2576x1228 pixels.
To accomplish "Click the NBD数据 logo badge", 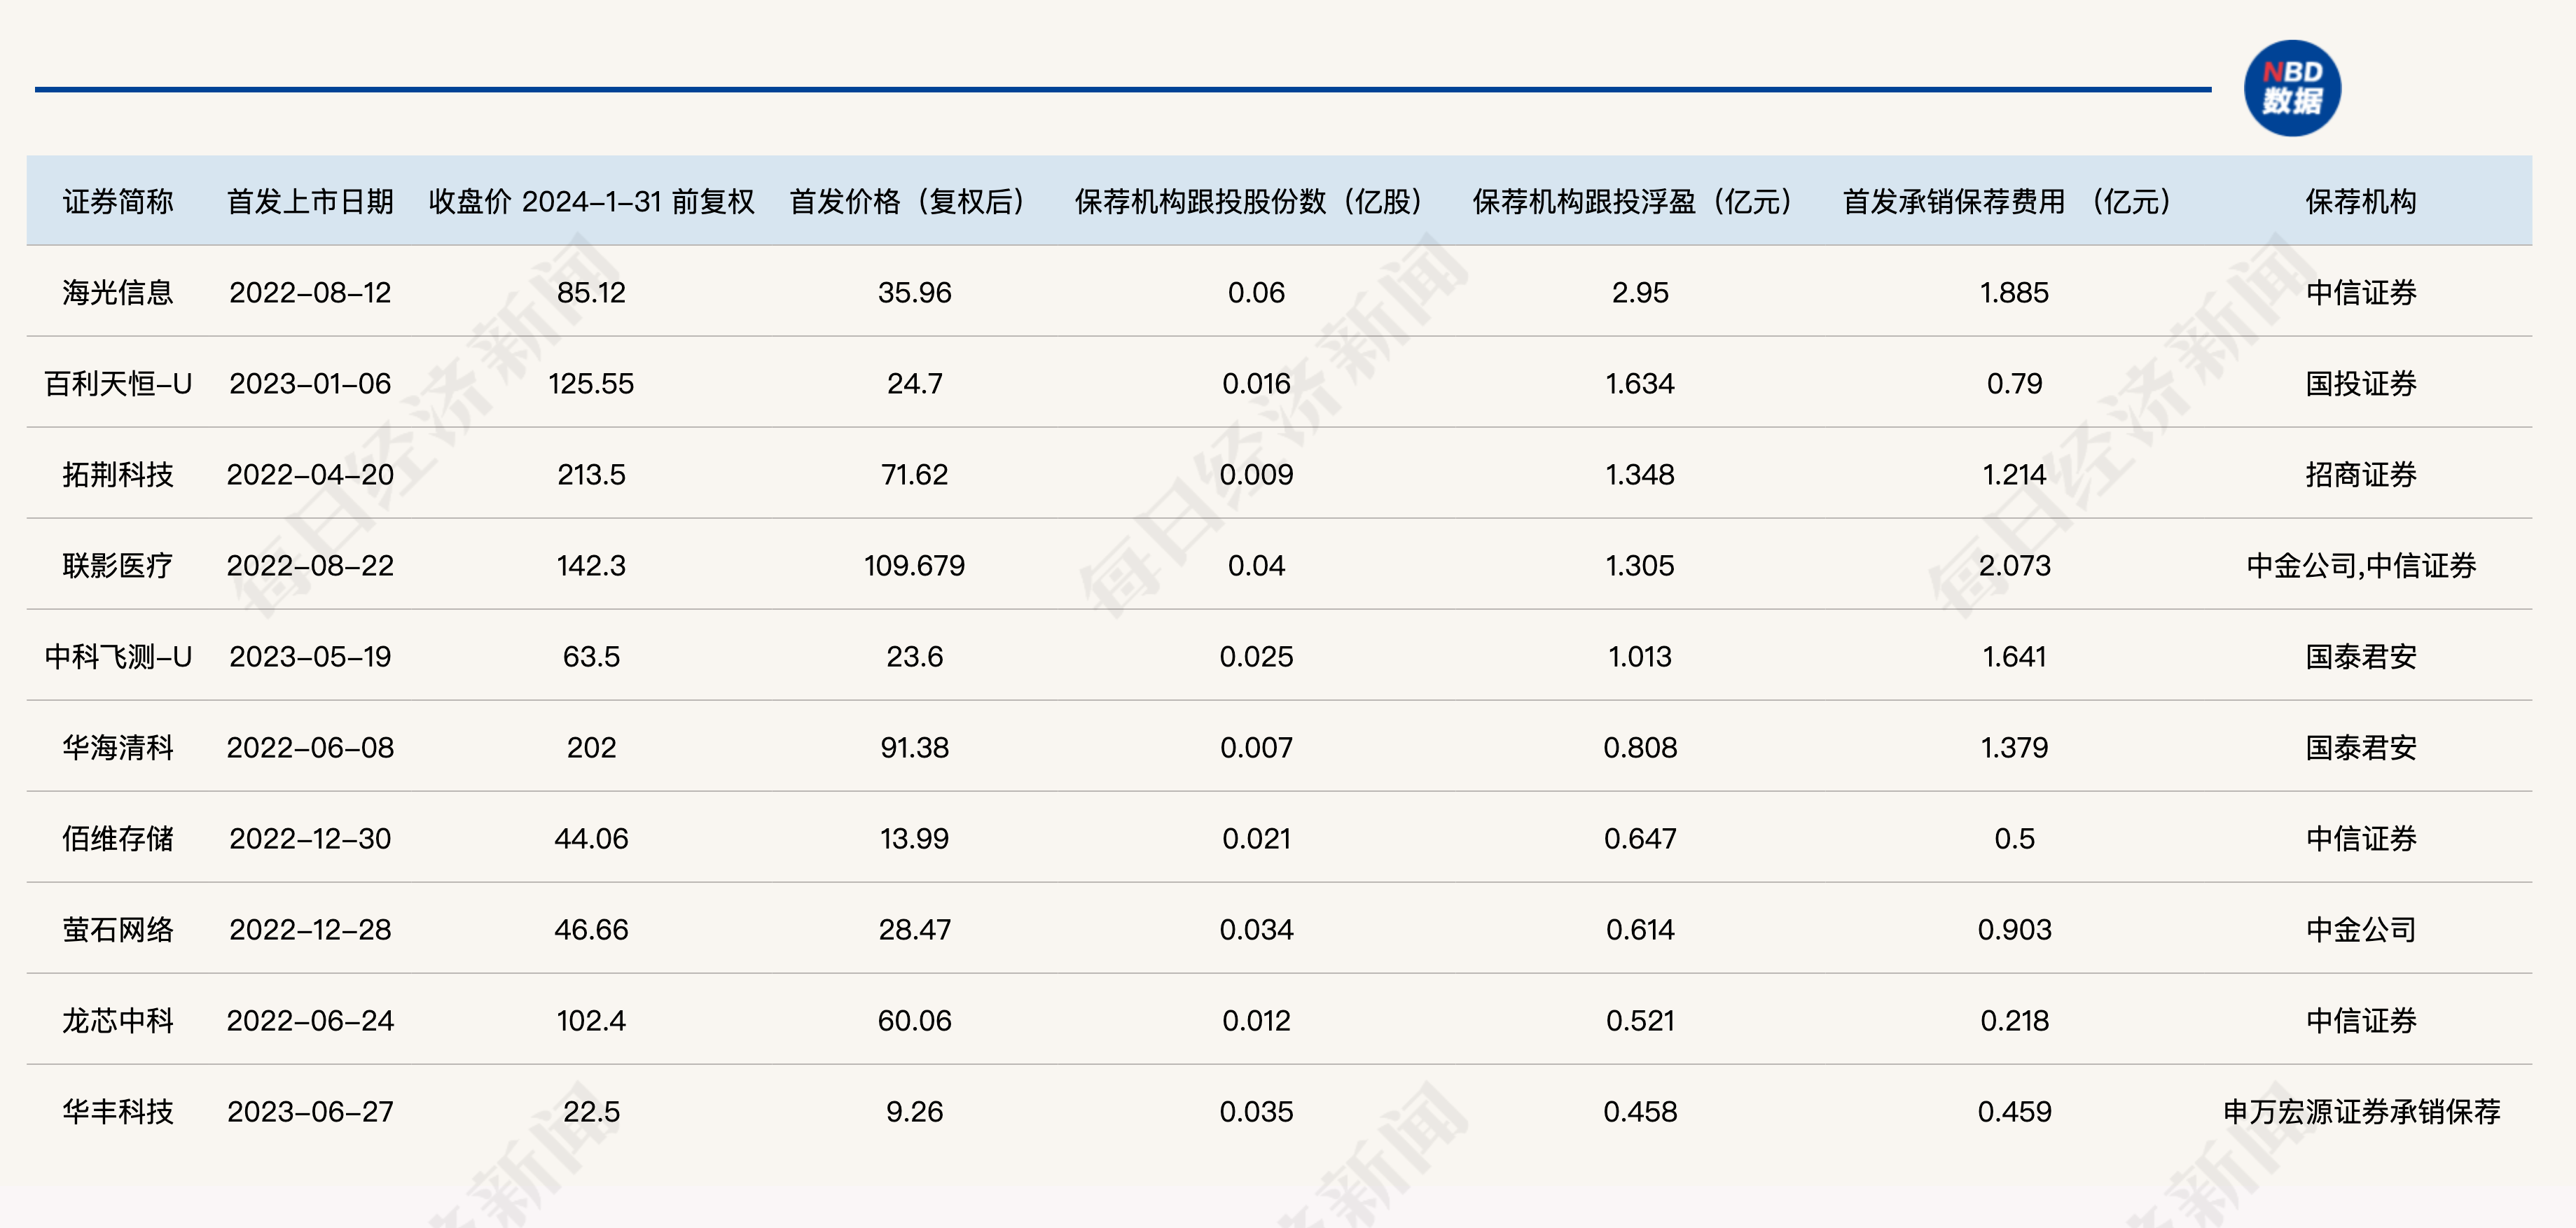I will click(2292, 88).
